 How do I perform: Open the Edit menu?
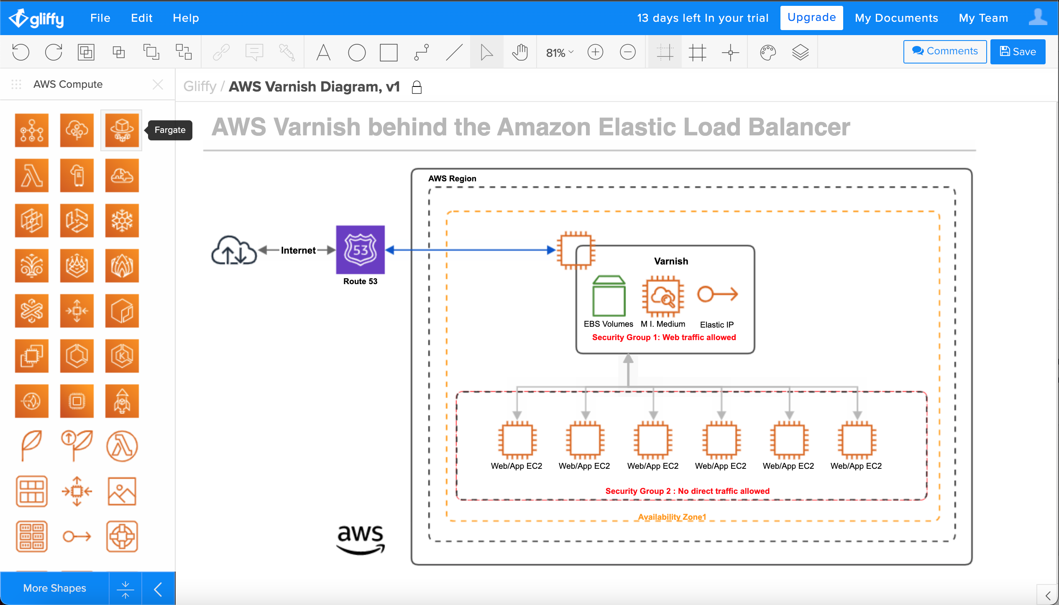[x=141, y=18]
